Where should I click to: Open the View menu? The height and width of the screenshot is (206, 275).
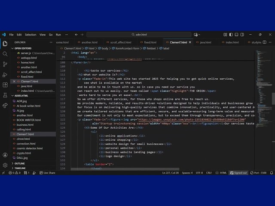43,35
